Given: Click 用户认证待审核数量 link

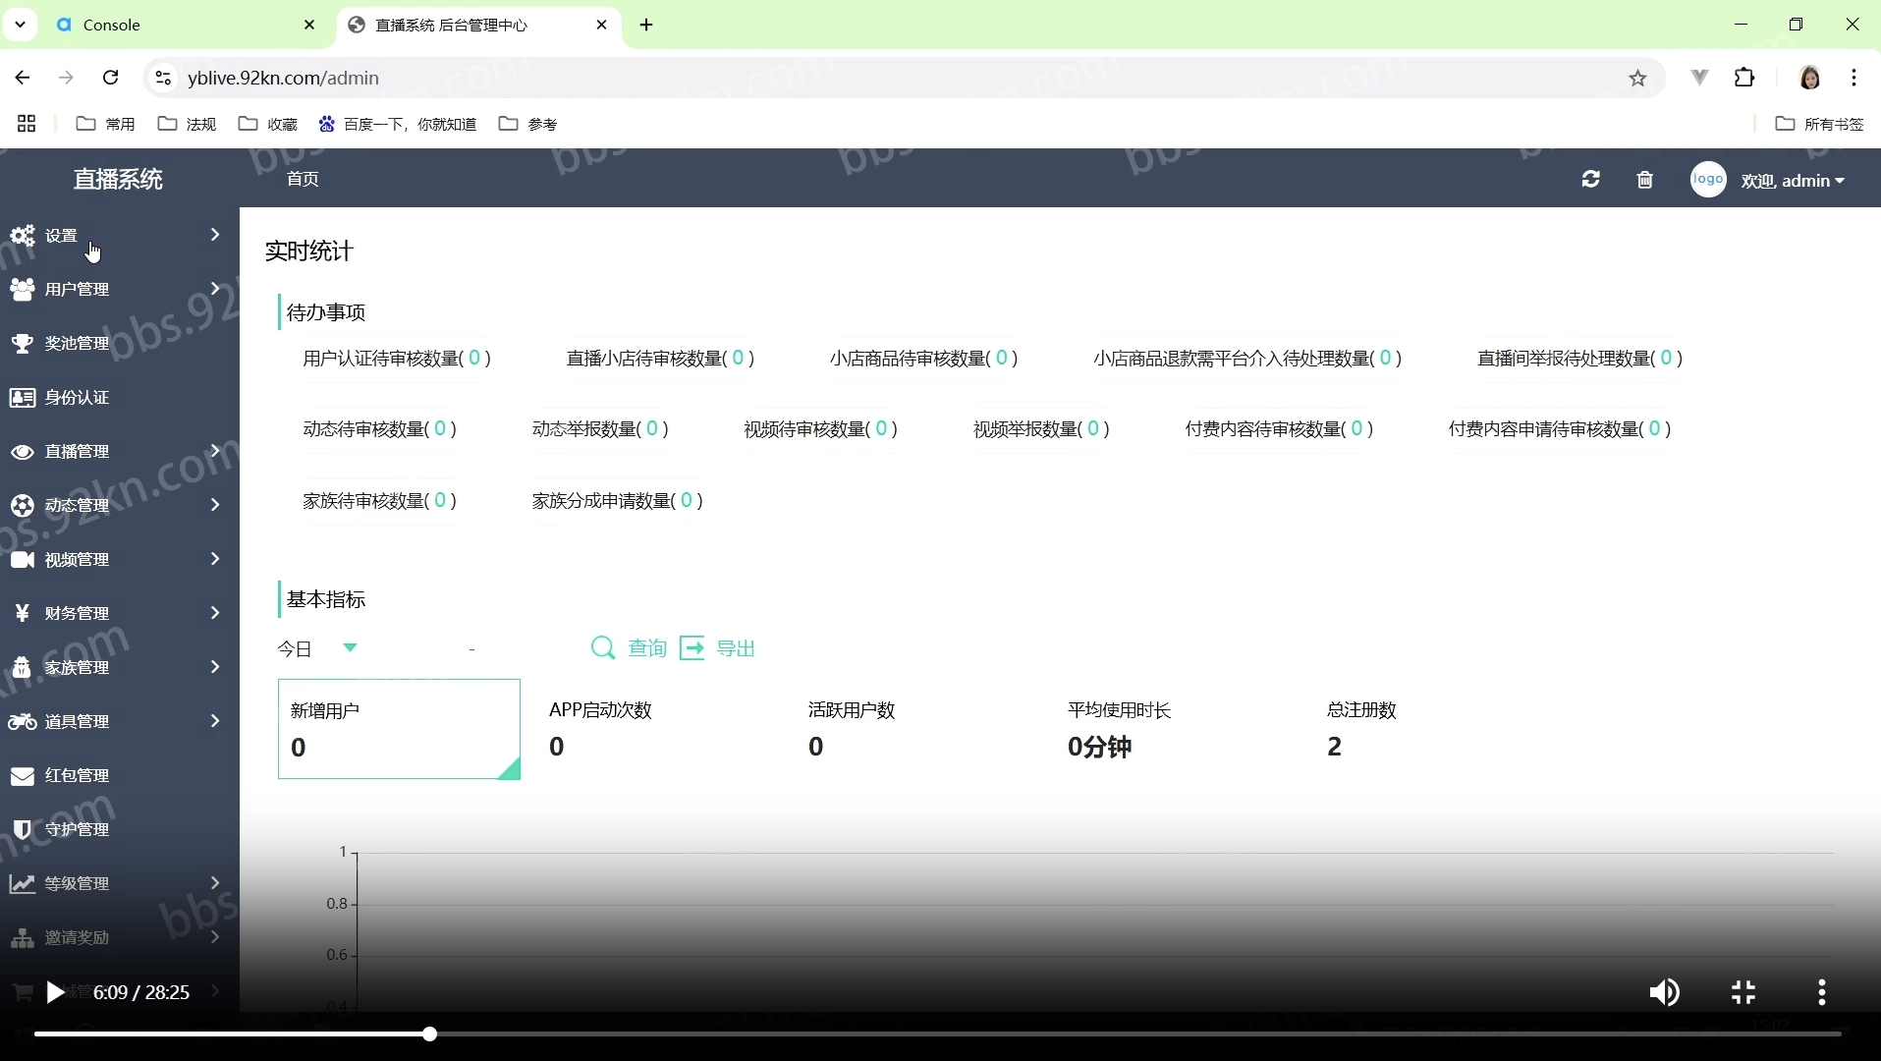Looking at the screenshot, I should tap(397, 358).
